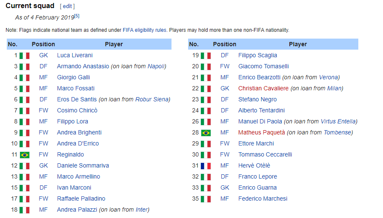
Task: Click the Tombense club link
Action: pyautogui.click(x=337, y=132)
